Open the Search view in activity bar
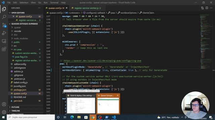The image size is (215, 120). coord(4,17)
